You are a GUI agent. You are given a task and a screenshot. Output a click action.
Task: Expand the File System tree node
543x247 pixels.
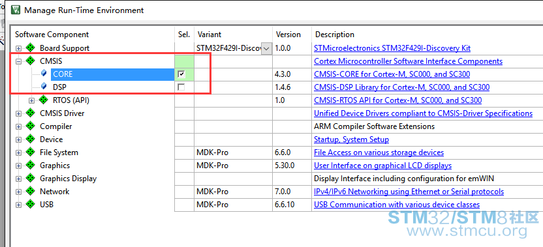tap(19, 153)
